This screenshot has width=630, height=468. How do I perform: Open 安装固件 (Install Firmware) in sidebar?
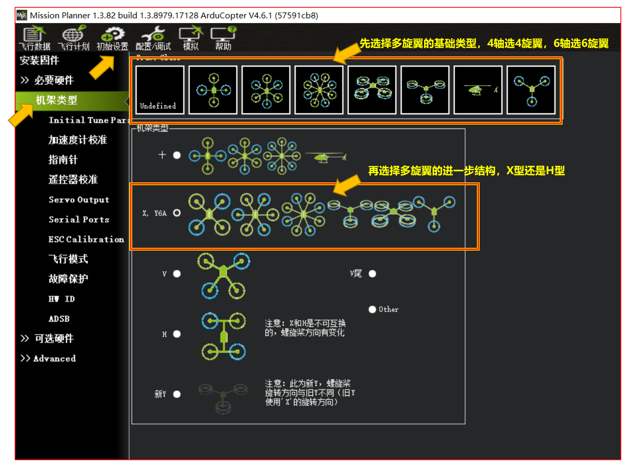pos(39,60)
